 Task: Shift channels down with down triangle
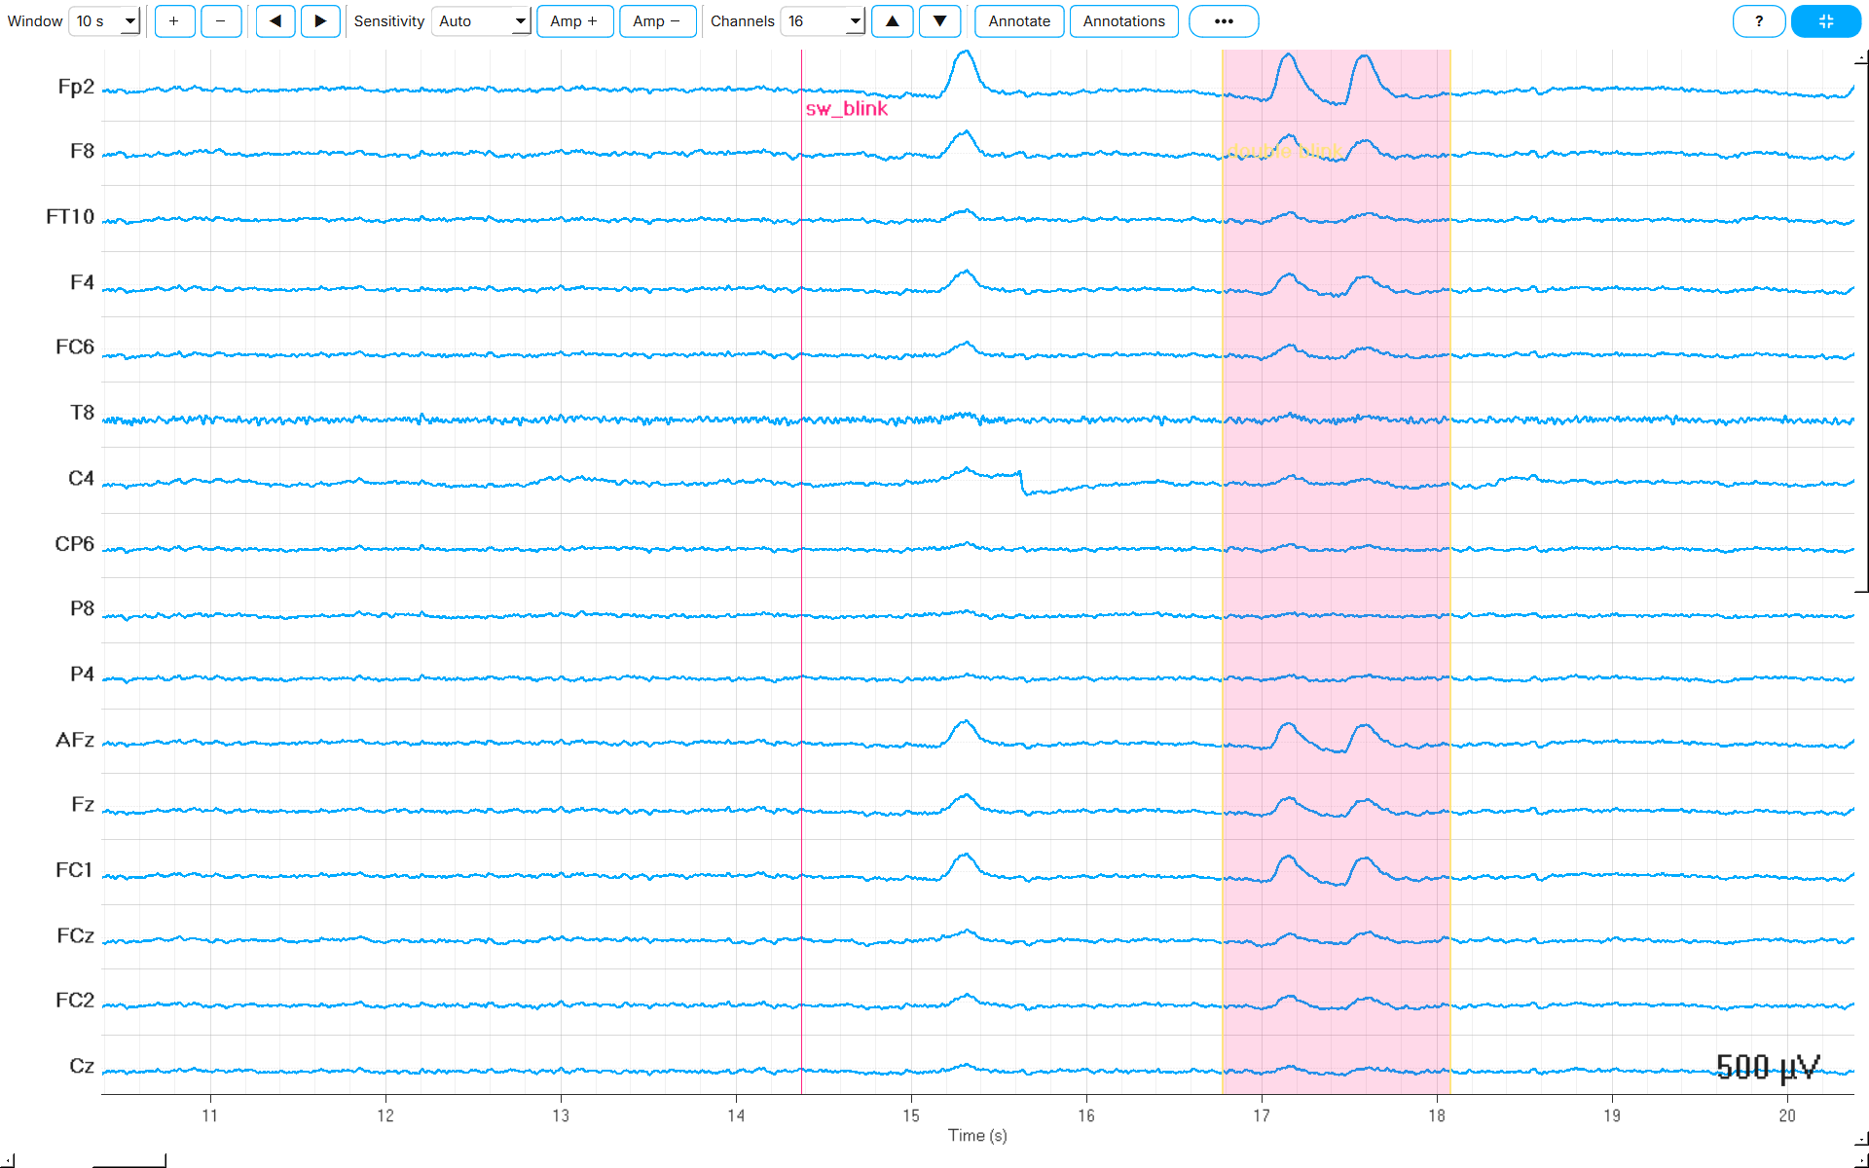click(x=939, y=21)
